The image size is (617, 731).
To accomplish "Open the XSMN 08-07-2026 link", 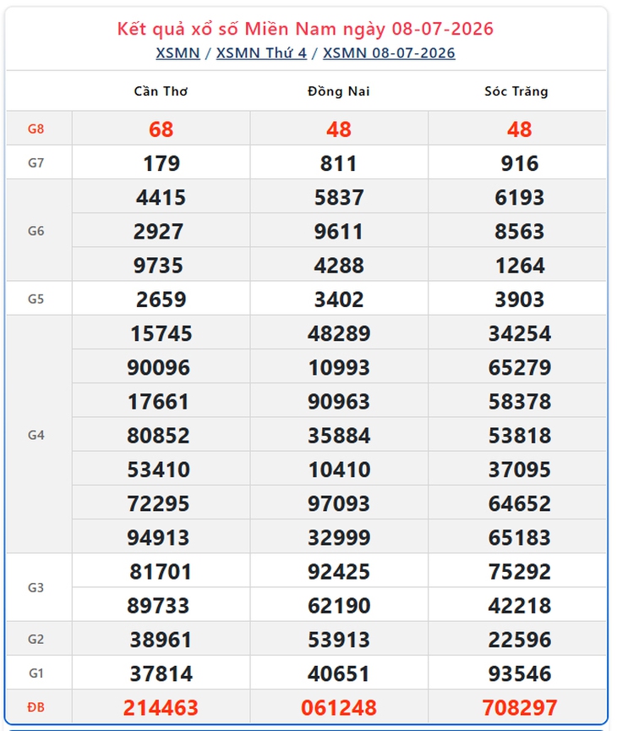I will pyautogui.click(x=389, y=53).
